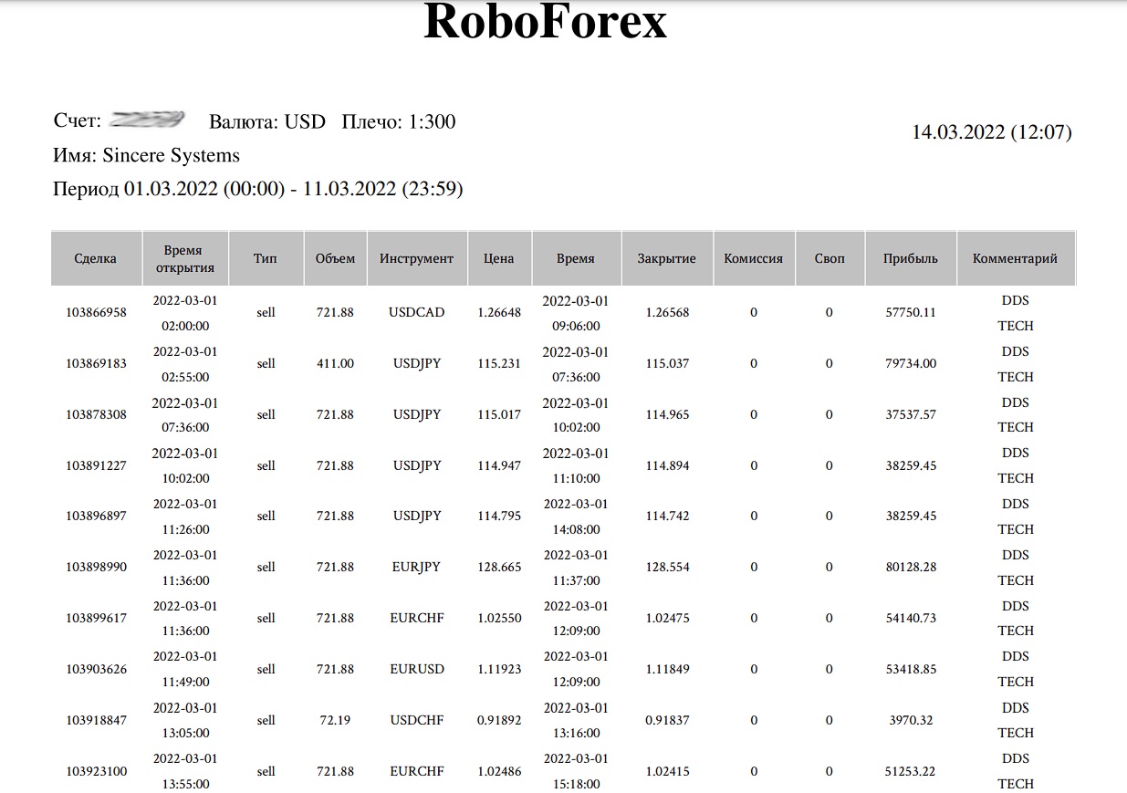Select deal number 103899617
Screen dimensions: 1127x793
(x=96, y=619)
